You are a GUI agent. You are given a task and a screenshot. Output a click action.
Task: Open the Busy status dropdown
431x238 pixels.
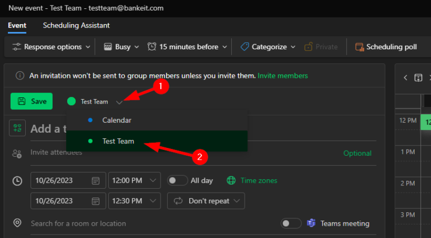[121, 47]
